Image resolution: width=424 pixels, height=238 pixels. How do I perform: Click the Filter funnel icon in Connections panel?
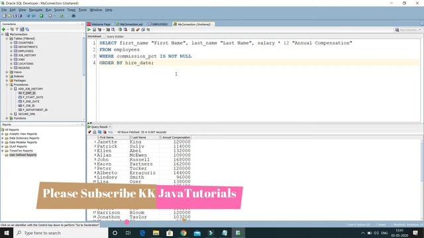(x=17, y=29)
